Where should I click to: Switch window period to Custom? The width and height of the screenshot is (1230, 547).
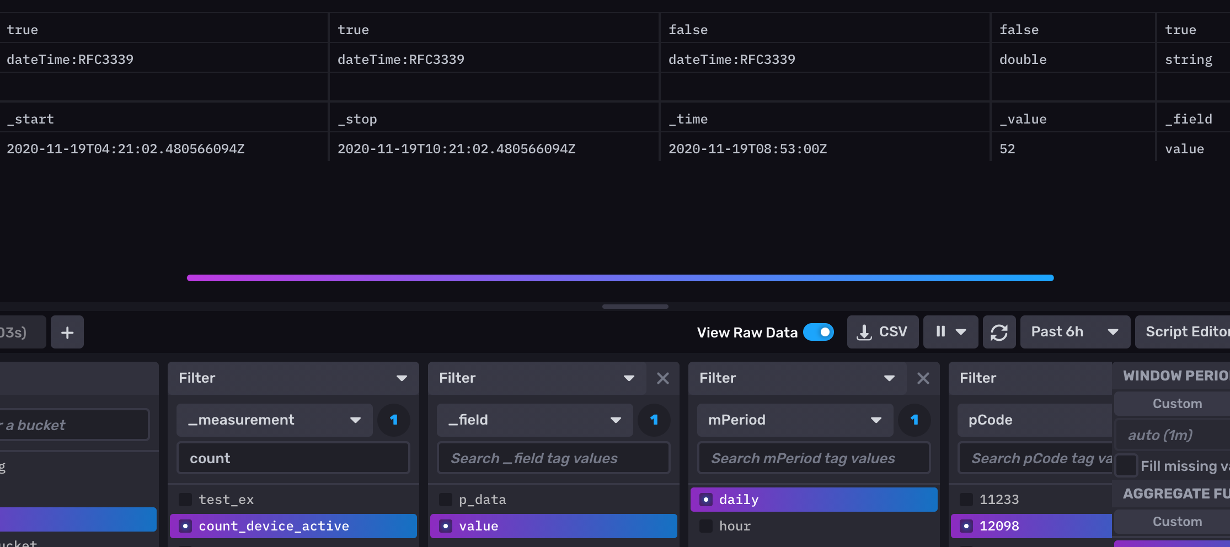(x=1178, y=403)
